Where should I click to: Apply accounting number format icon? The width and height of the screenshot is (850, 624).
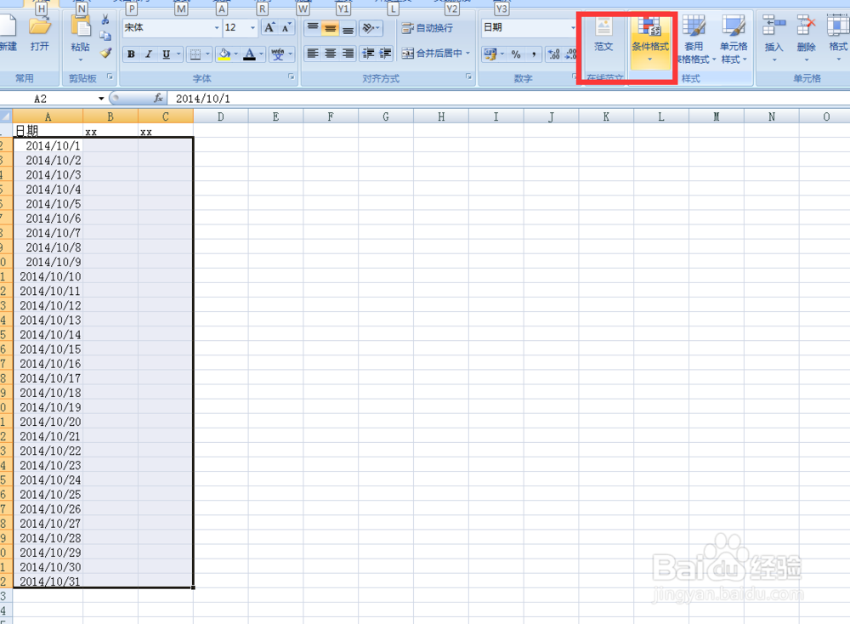point(490,54)
